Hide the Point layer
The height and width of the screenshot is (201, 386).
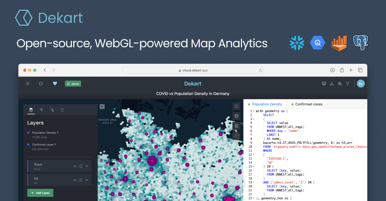tap(75, 166)
